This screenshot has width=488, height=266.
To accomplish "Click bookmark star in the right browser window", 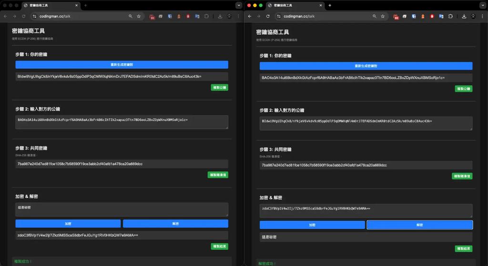I will pyautogui.click(x=383, y=16).
